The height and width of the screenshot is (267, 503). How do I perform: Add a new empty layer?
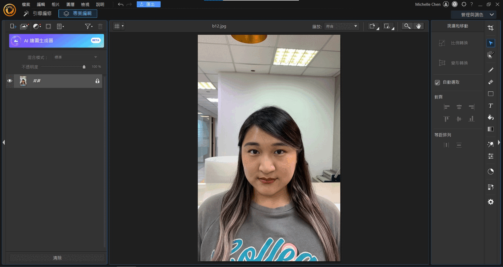coord(13,26)
